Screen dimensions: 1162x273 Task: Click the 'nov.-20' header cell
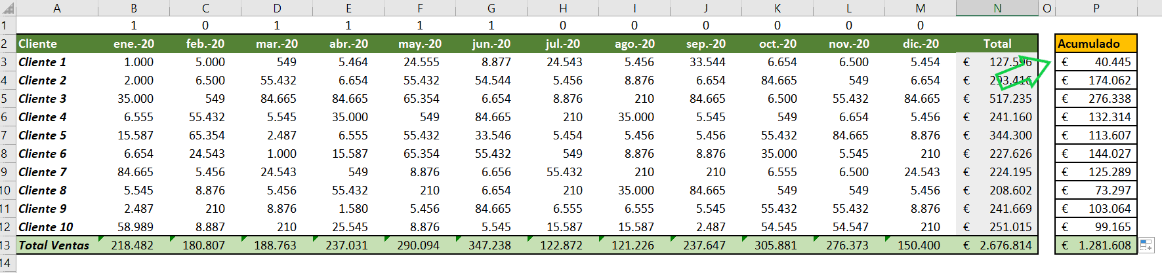coord(849,44)
